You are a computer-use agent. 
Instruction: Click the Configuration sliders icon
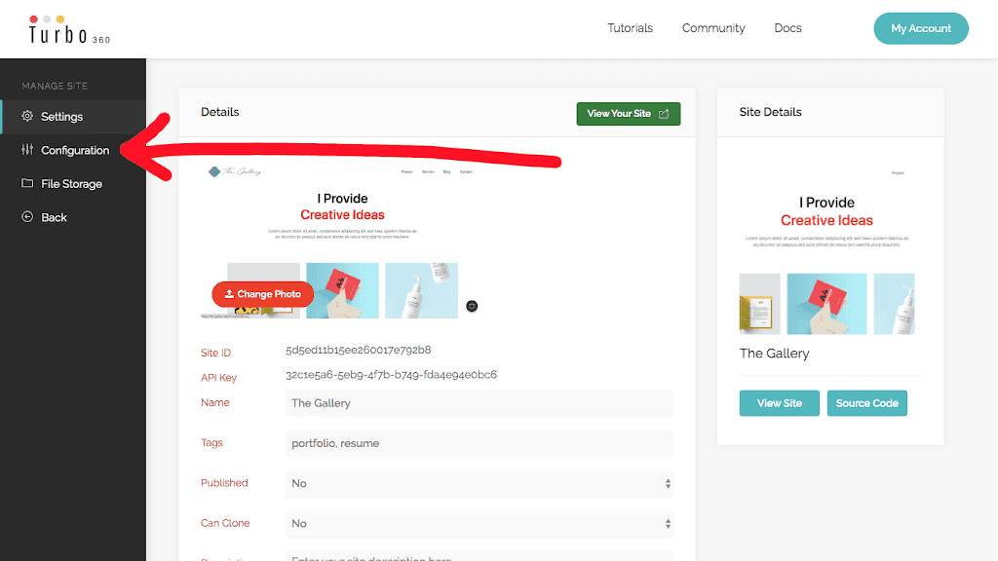[x=27, y=149]
